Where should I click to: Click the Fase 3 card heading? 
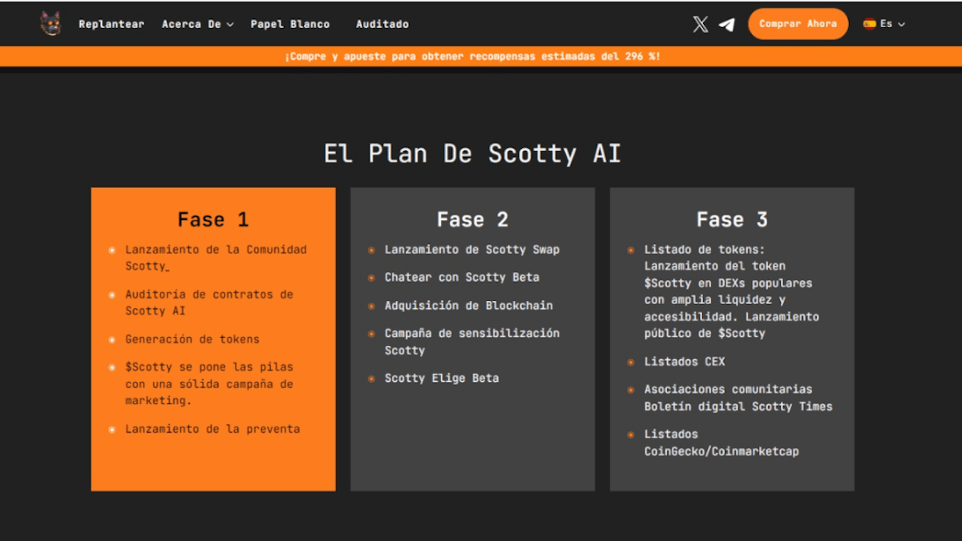(732, 219)
